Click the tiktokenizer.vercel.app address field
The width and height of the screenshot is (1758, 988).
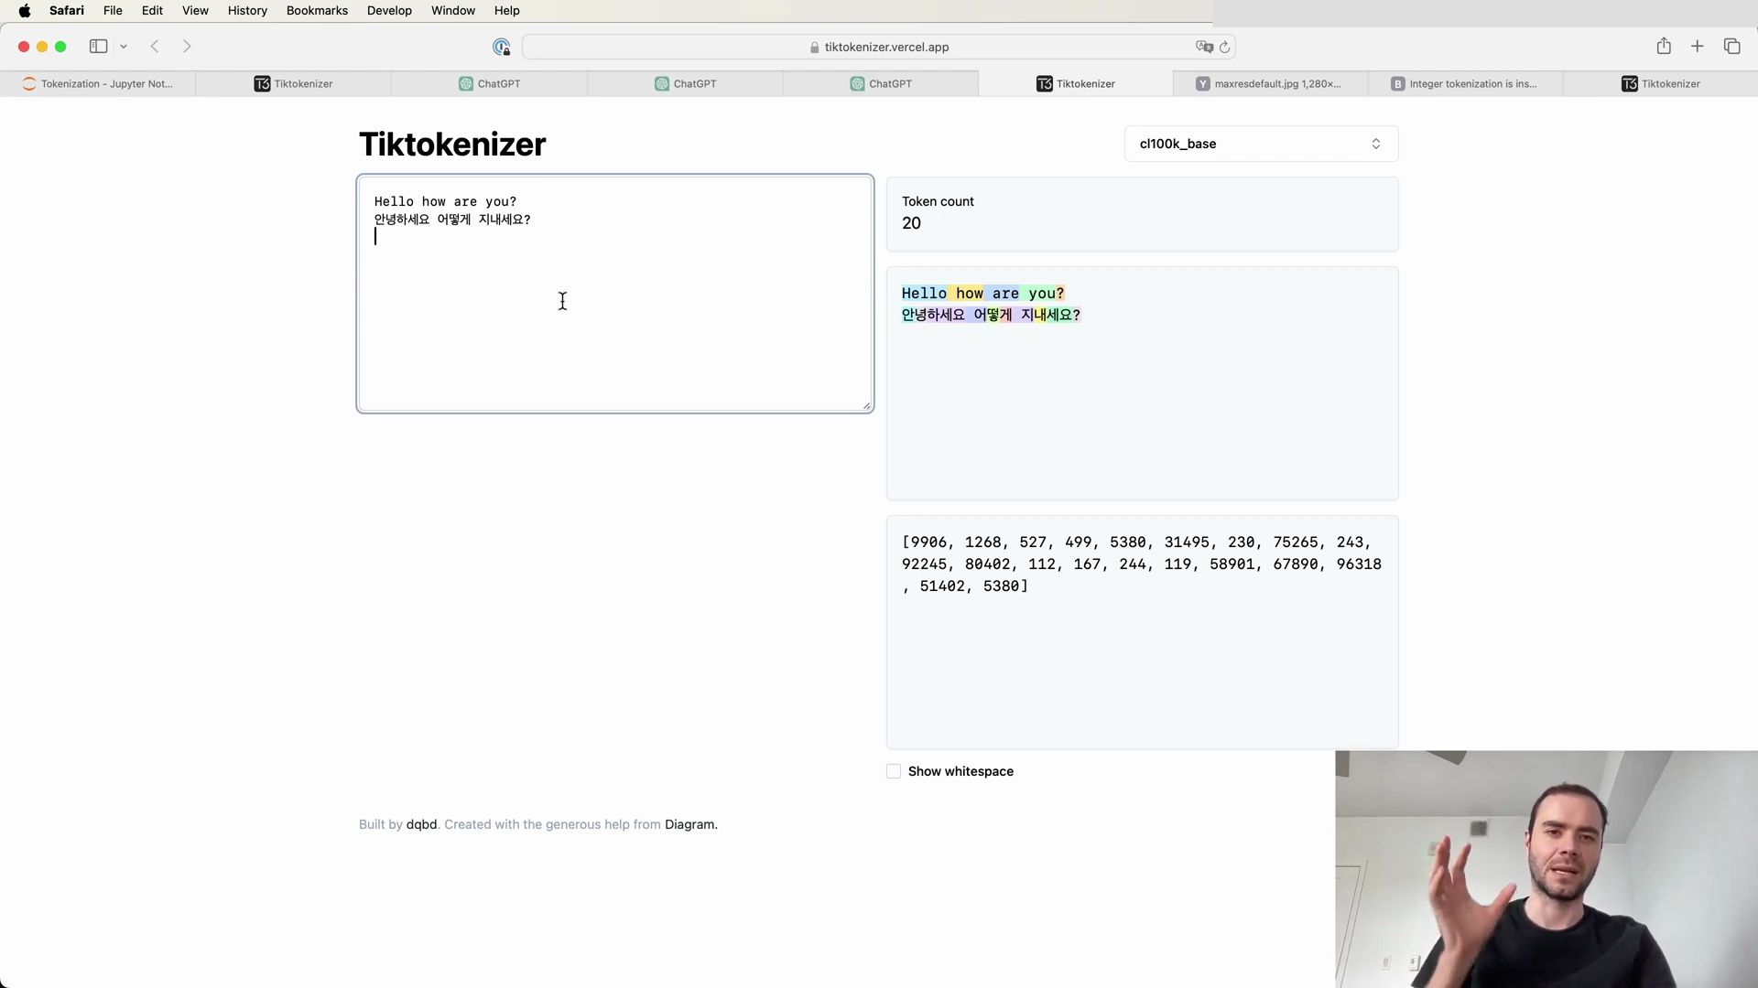coord(879,47)
